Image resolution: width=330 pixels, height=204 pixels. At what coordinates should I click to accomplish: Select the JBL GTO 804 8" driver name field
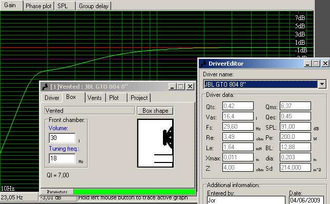click(x=260, y=84)
